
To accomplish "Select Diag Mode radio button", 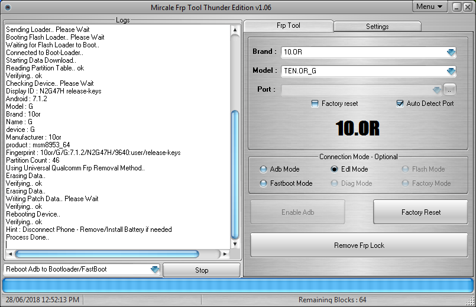I will coord(334,183).
